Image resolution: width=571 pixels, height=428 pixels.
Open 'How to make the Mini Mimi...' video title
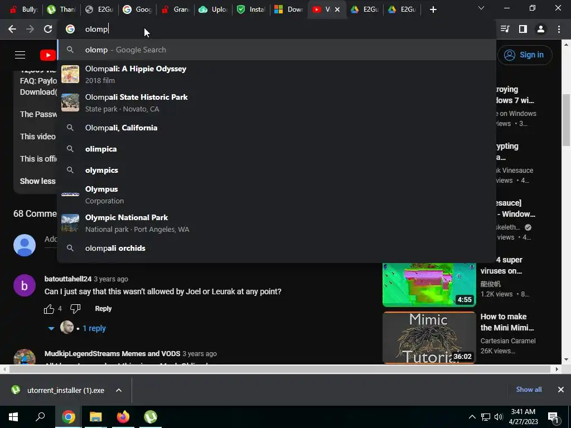pyautogui.click(x=507, y=322)
